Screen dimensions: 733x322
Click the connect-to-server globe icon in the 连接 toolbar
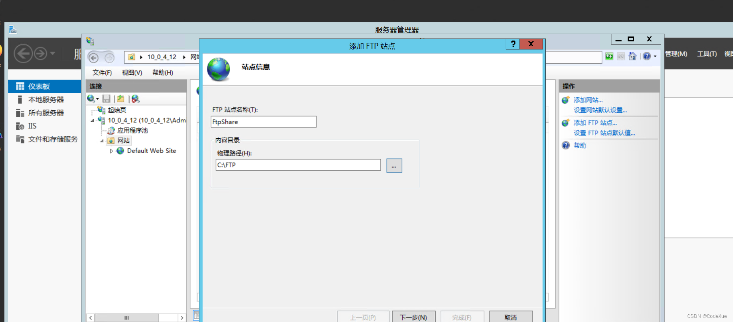click(91, 99)
